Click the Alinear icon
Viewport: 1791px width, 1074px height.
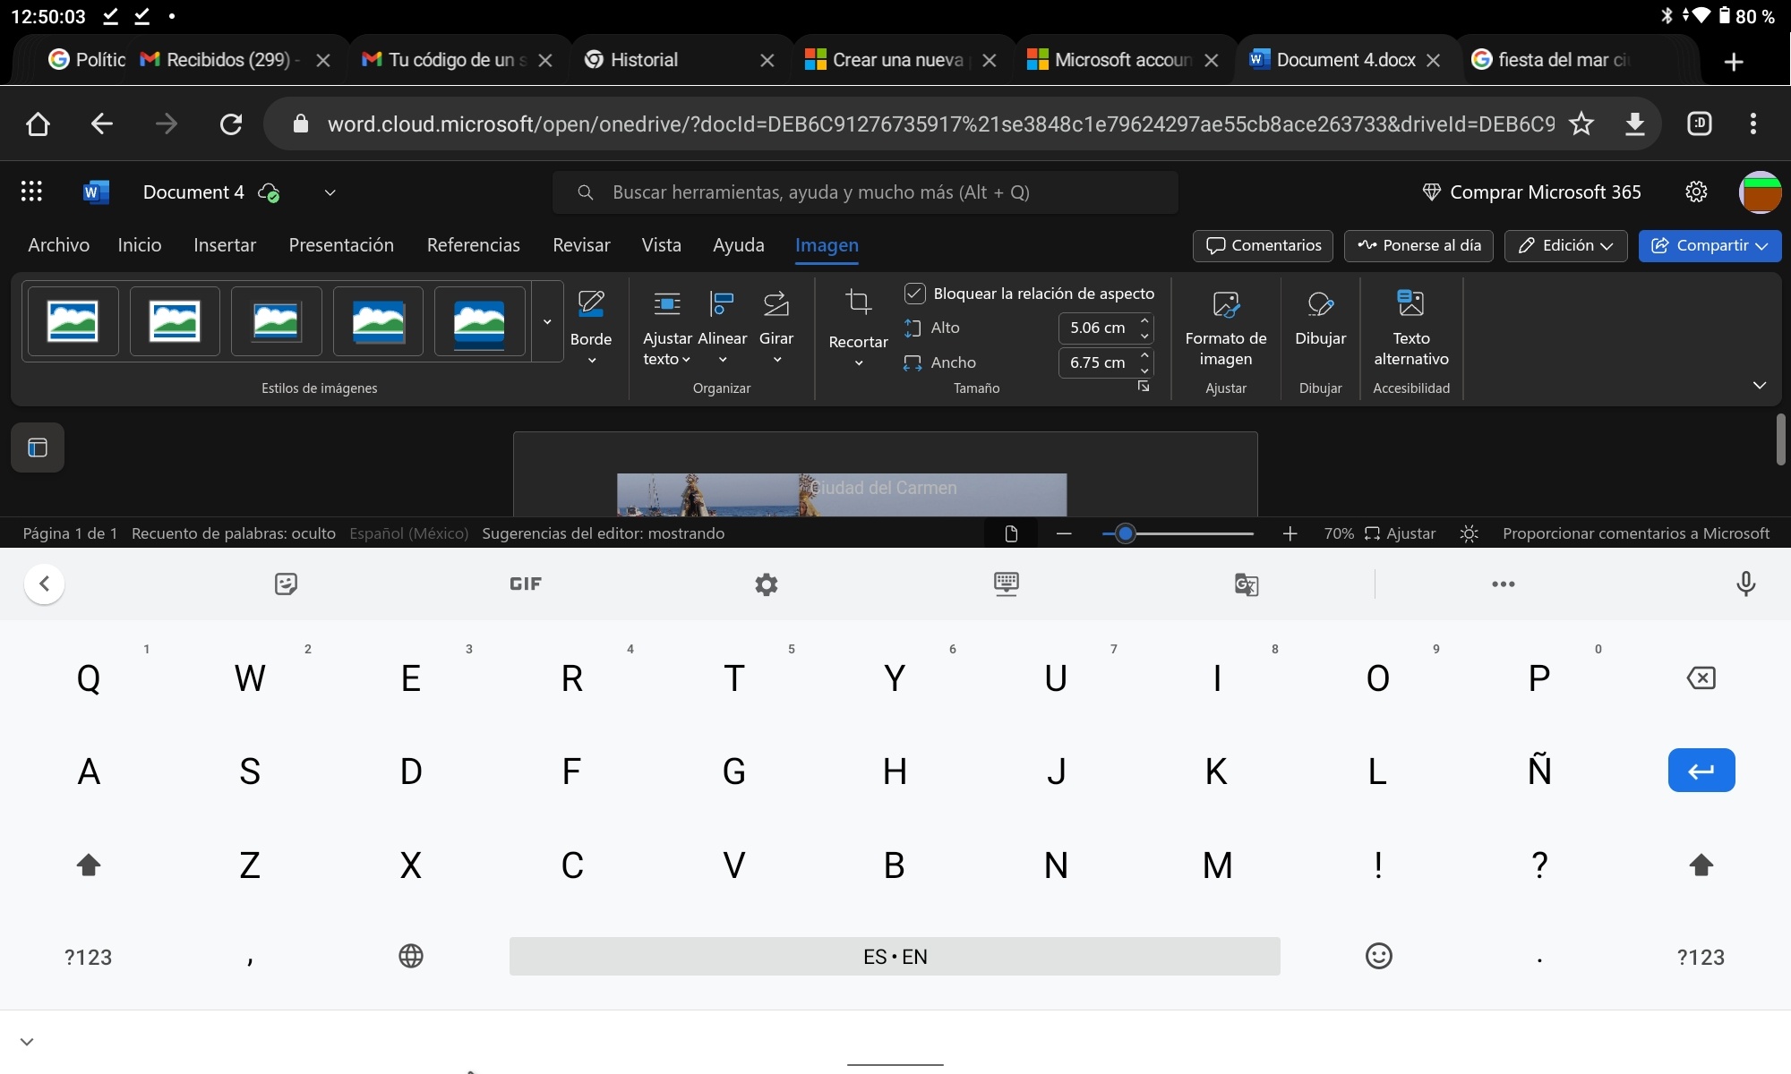(x=722, y=305)
